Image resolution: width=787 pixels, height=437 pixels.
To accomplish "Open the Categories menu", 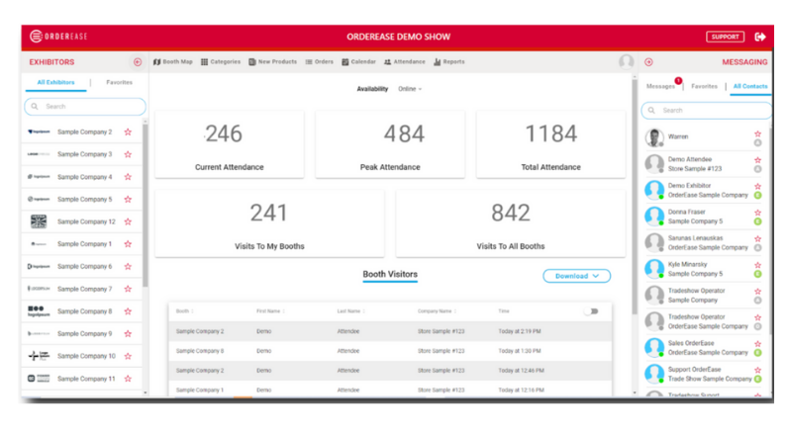I will click(221, 61).
